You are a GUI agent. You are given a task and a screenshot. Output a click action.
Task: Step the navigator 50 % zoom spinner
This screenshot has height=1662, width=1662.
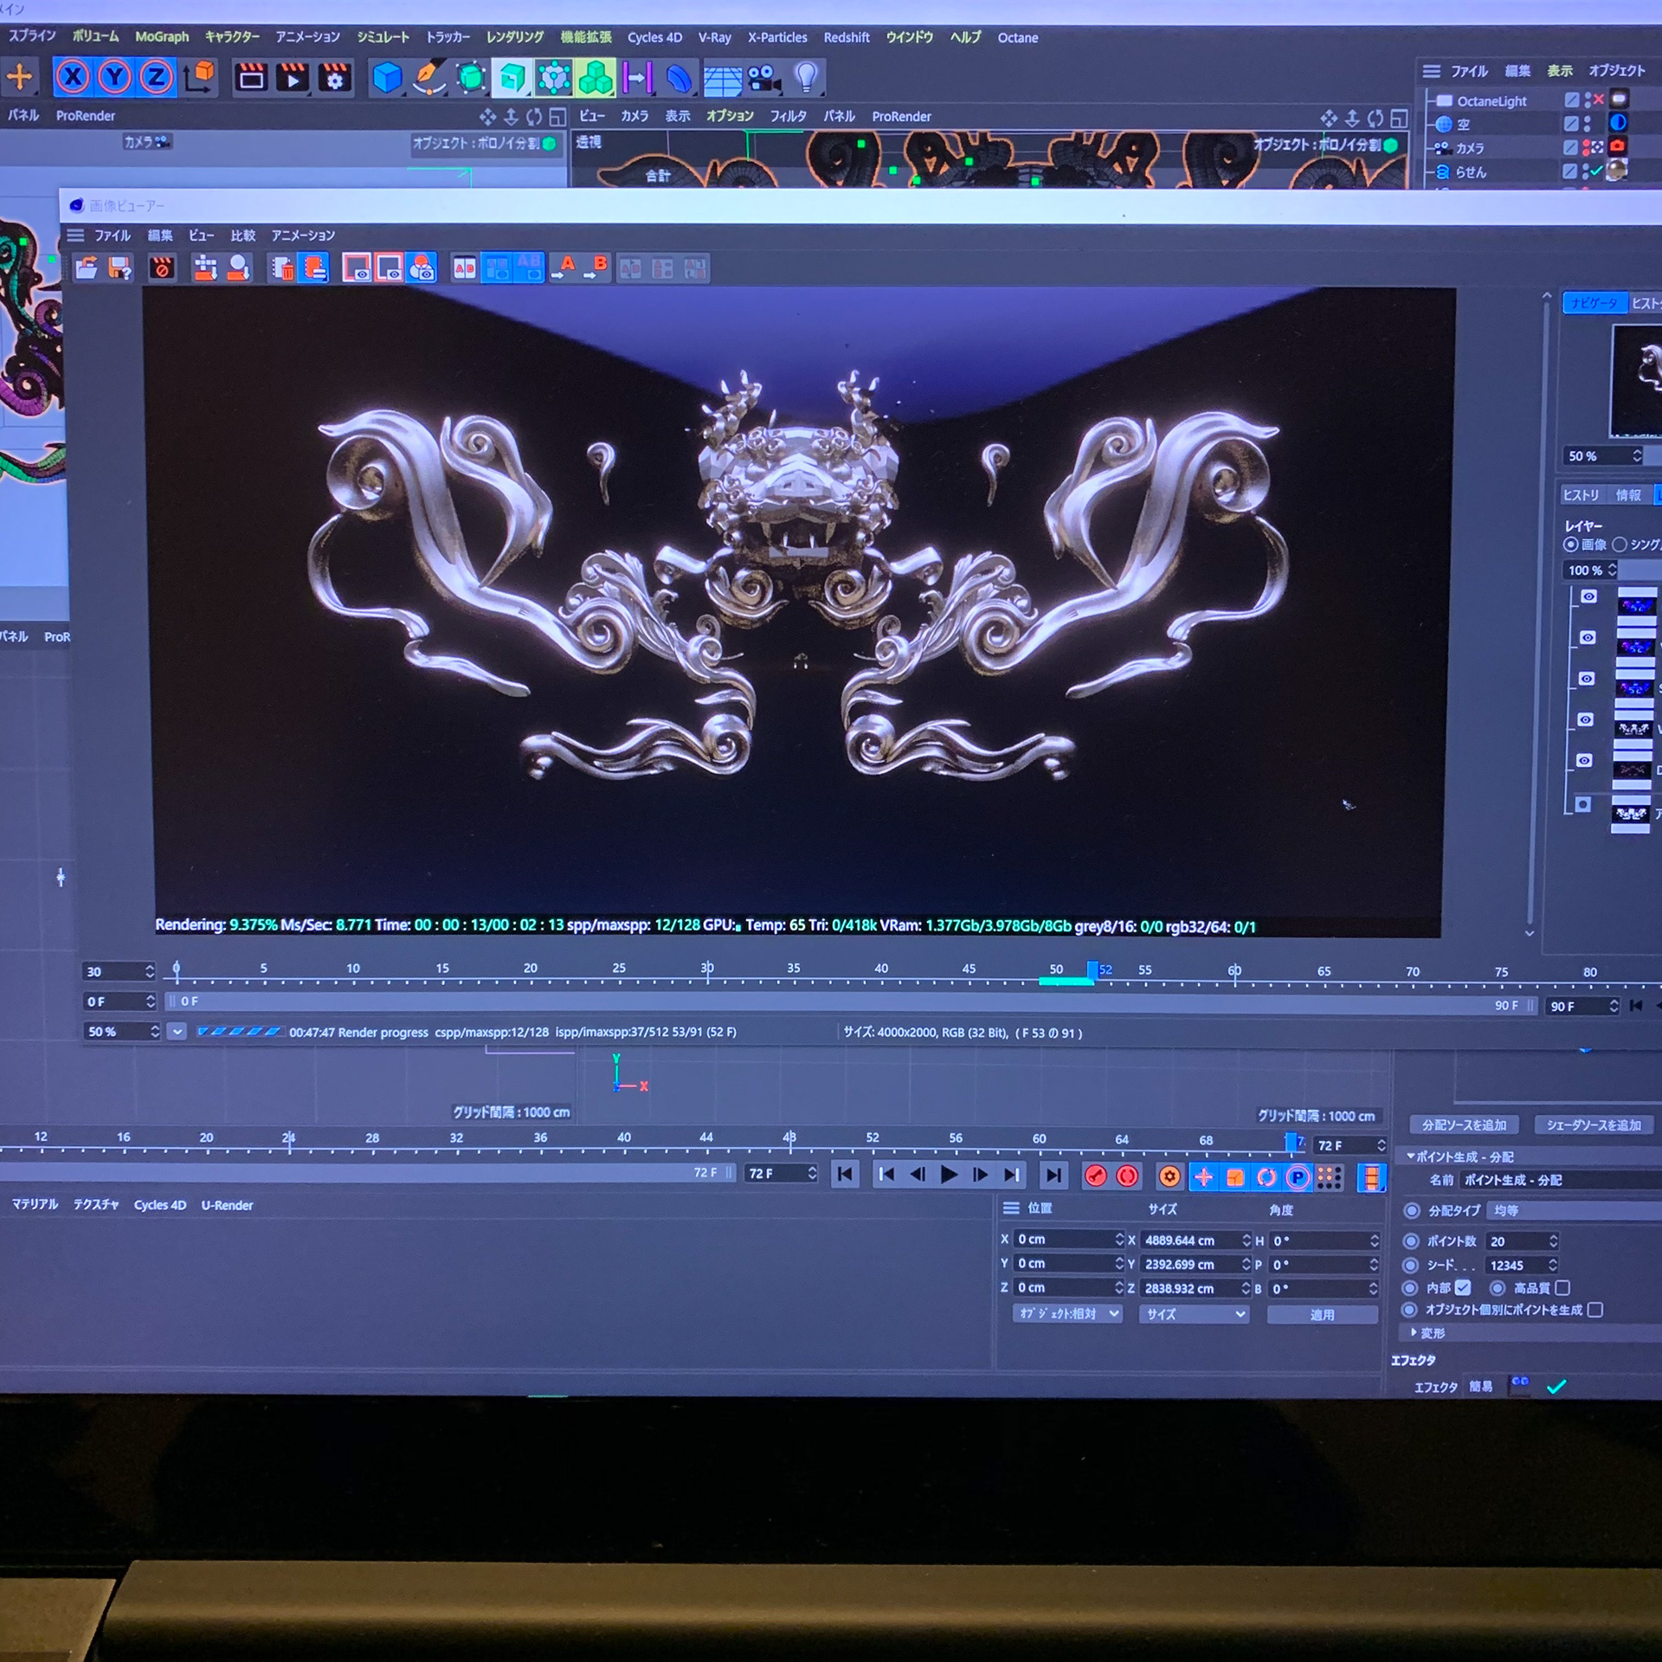(x=1636, y=456)
